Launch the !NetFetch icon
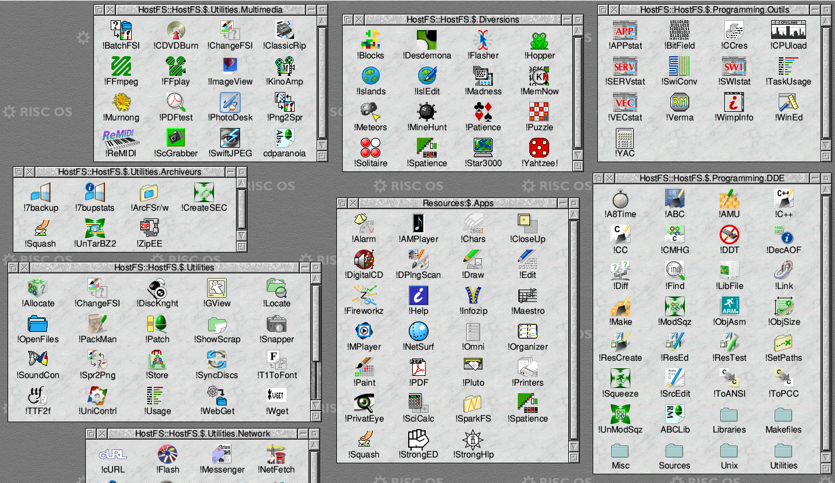Image resolution: width=835 pixels, height=483 pixels. (277, 455)
